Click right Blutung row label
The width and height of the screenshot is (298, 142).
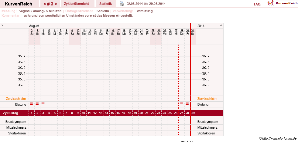pyautogui.click(x=203, y=104)
